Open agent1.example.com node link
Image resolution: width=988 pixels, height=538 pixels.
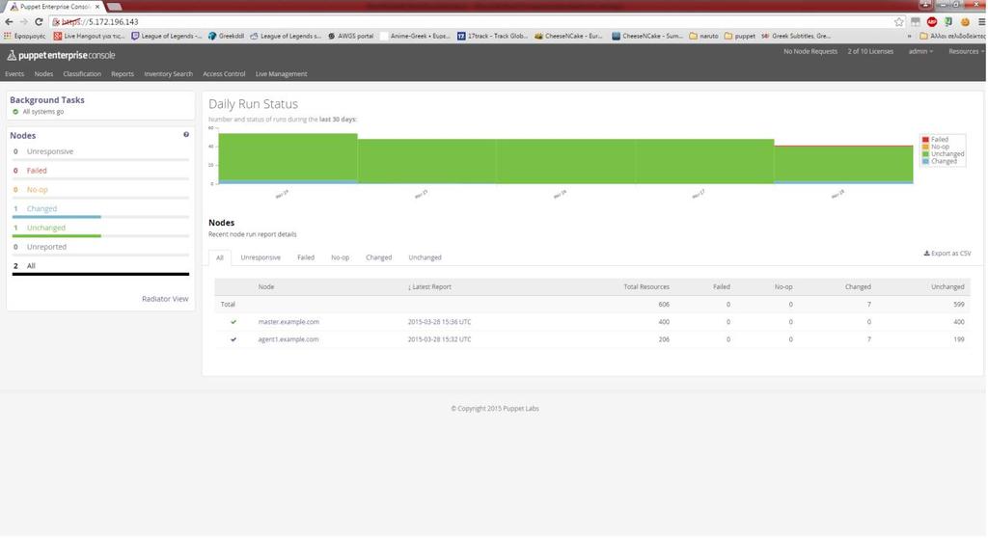(x=288, y=339)
